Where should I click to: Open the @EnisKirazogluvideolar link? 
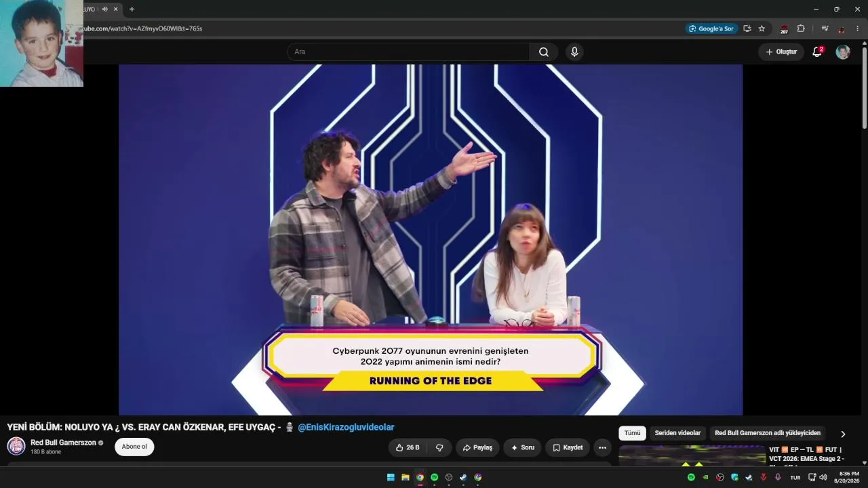coord(346,427)
